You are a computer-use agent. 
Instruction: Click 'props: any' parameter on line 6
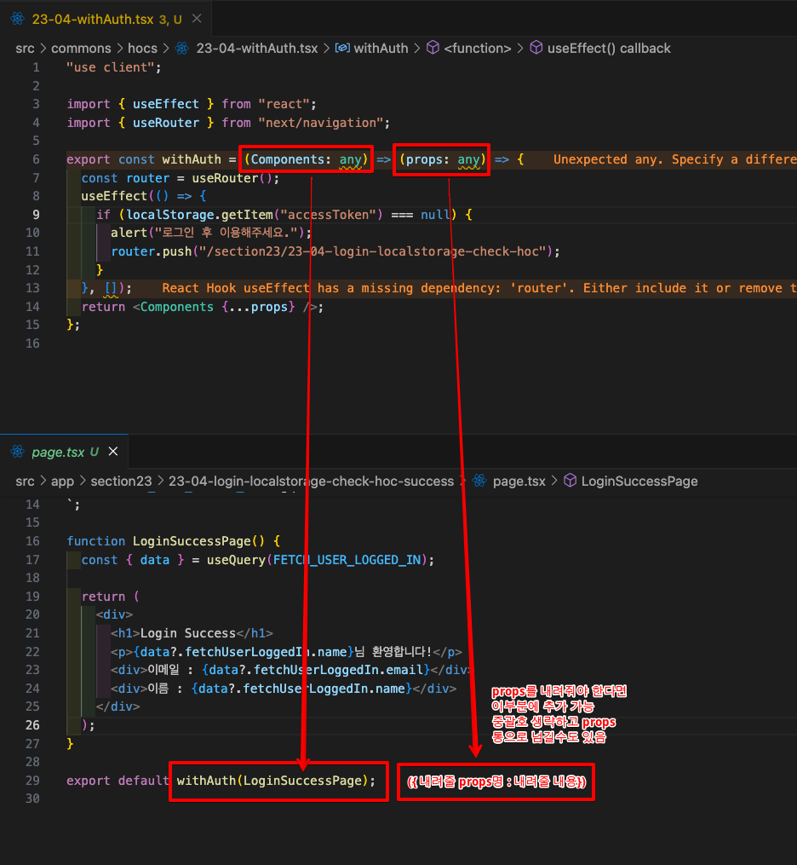pyautogui.click(x=443, y=160)
